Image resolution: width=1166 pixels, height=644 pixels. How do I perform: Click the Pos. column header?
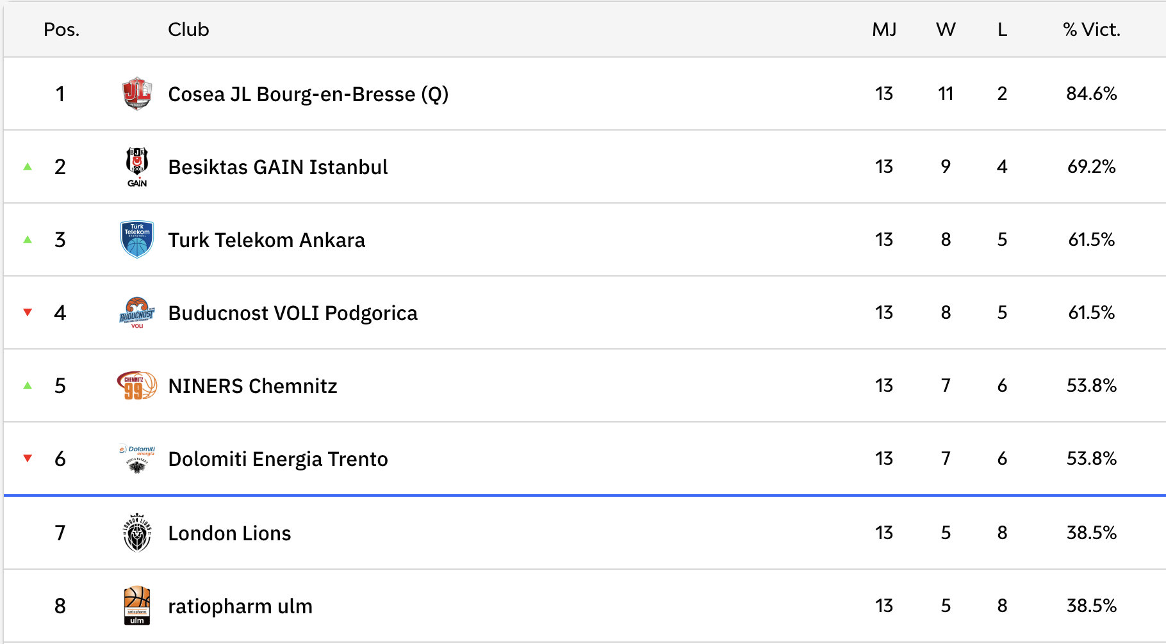62,29
